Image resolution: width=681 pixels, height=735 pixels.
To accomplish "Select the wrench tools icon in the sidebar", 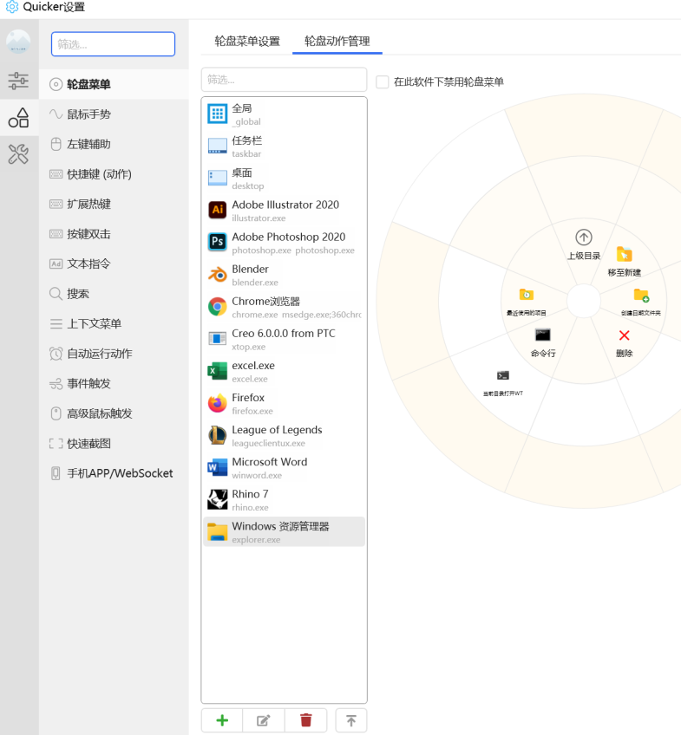I will (x=18, y=154).
